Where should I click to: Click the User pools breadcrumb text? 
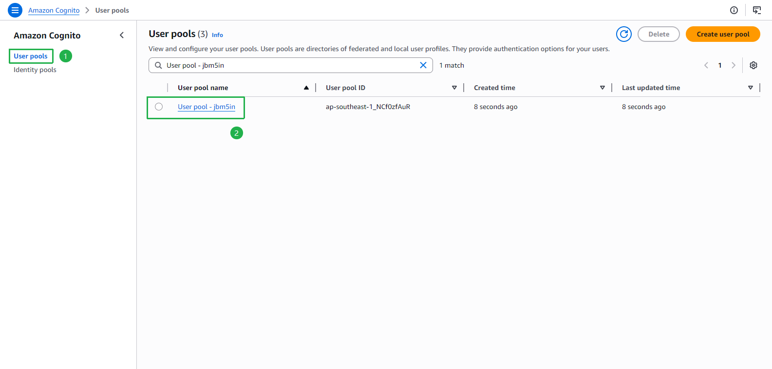click(x=112, y=10)
